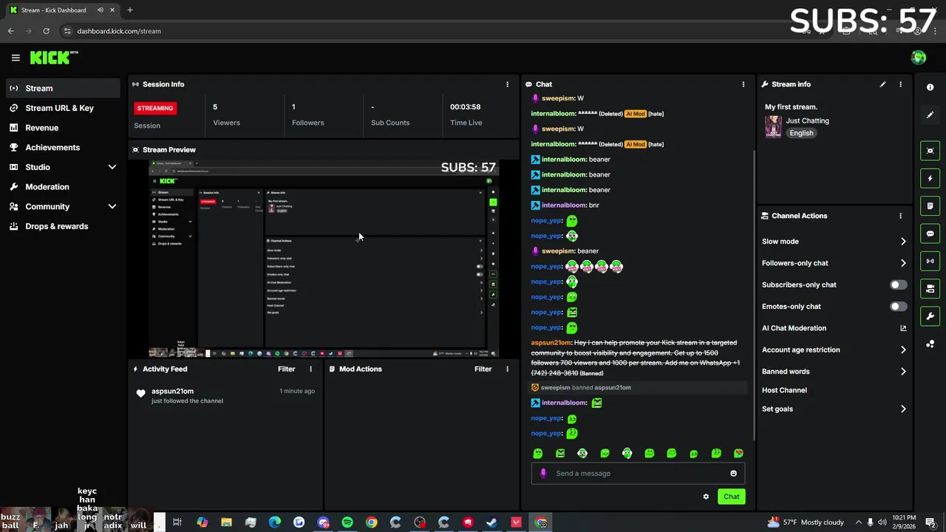Click the browser address bar
Screen dimensions: 946x532
click(x=414, y=31)
